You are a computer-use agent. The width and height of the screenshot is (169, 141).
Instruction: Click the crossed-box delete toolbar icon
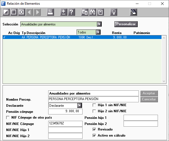pyautogui.click(x=21, y=12)
